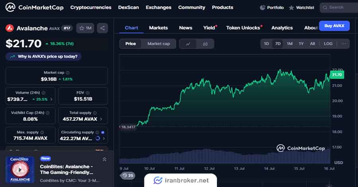Click the 715.74M AVAX max supply value
Viewport: 358px width, 187px height.
coord(30,138)
